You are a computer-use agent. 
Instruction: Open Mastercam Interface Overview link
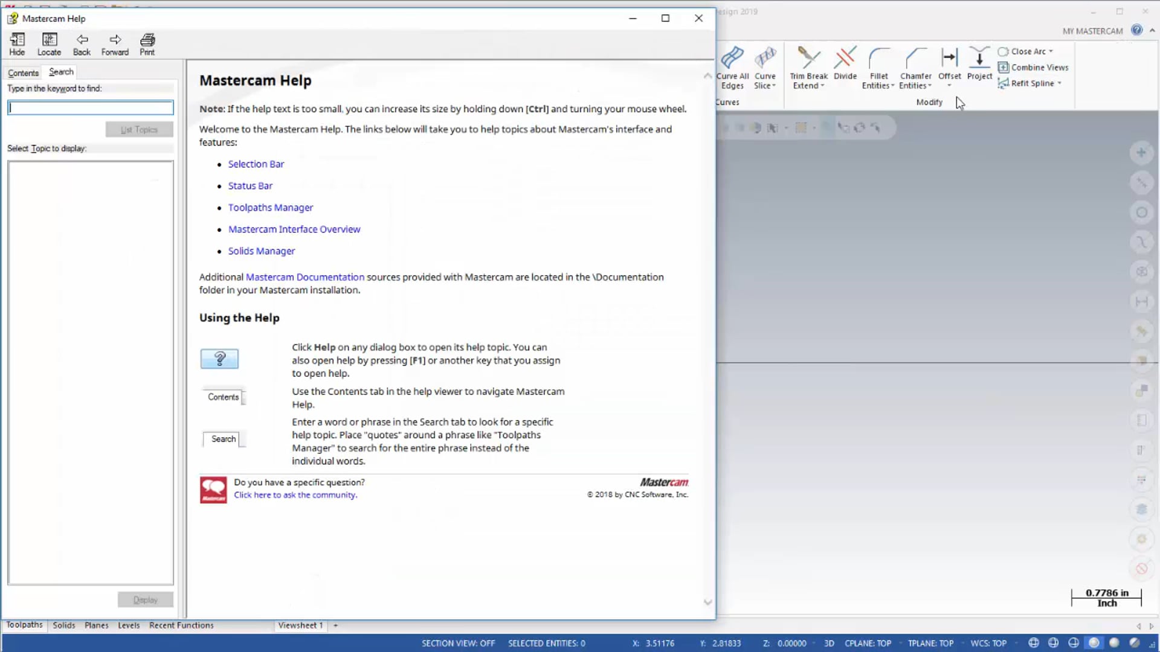pos(294,229)
